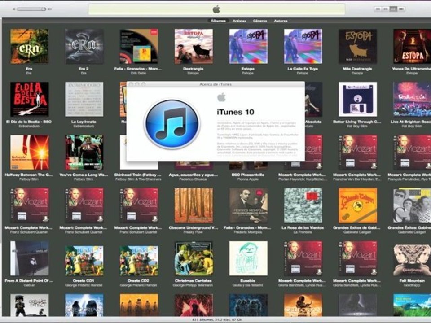Select the Más Destrangis album cover
This screenshot has width=431, height=323.
(x=358, y=46)
